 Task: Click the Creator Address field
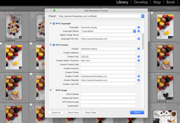pyautogui.click(x=108, y=53)
